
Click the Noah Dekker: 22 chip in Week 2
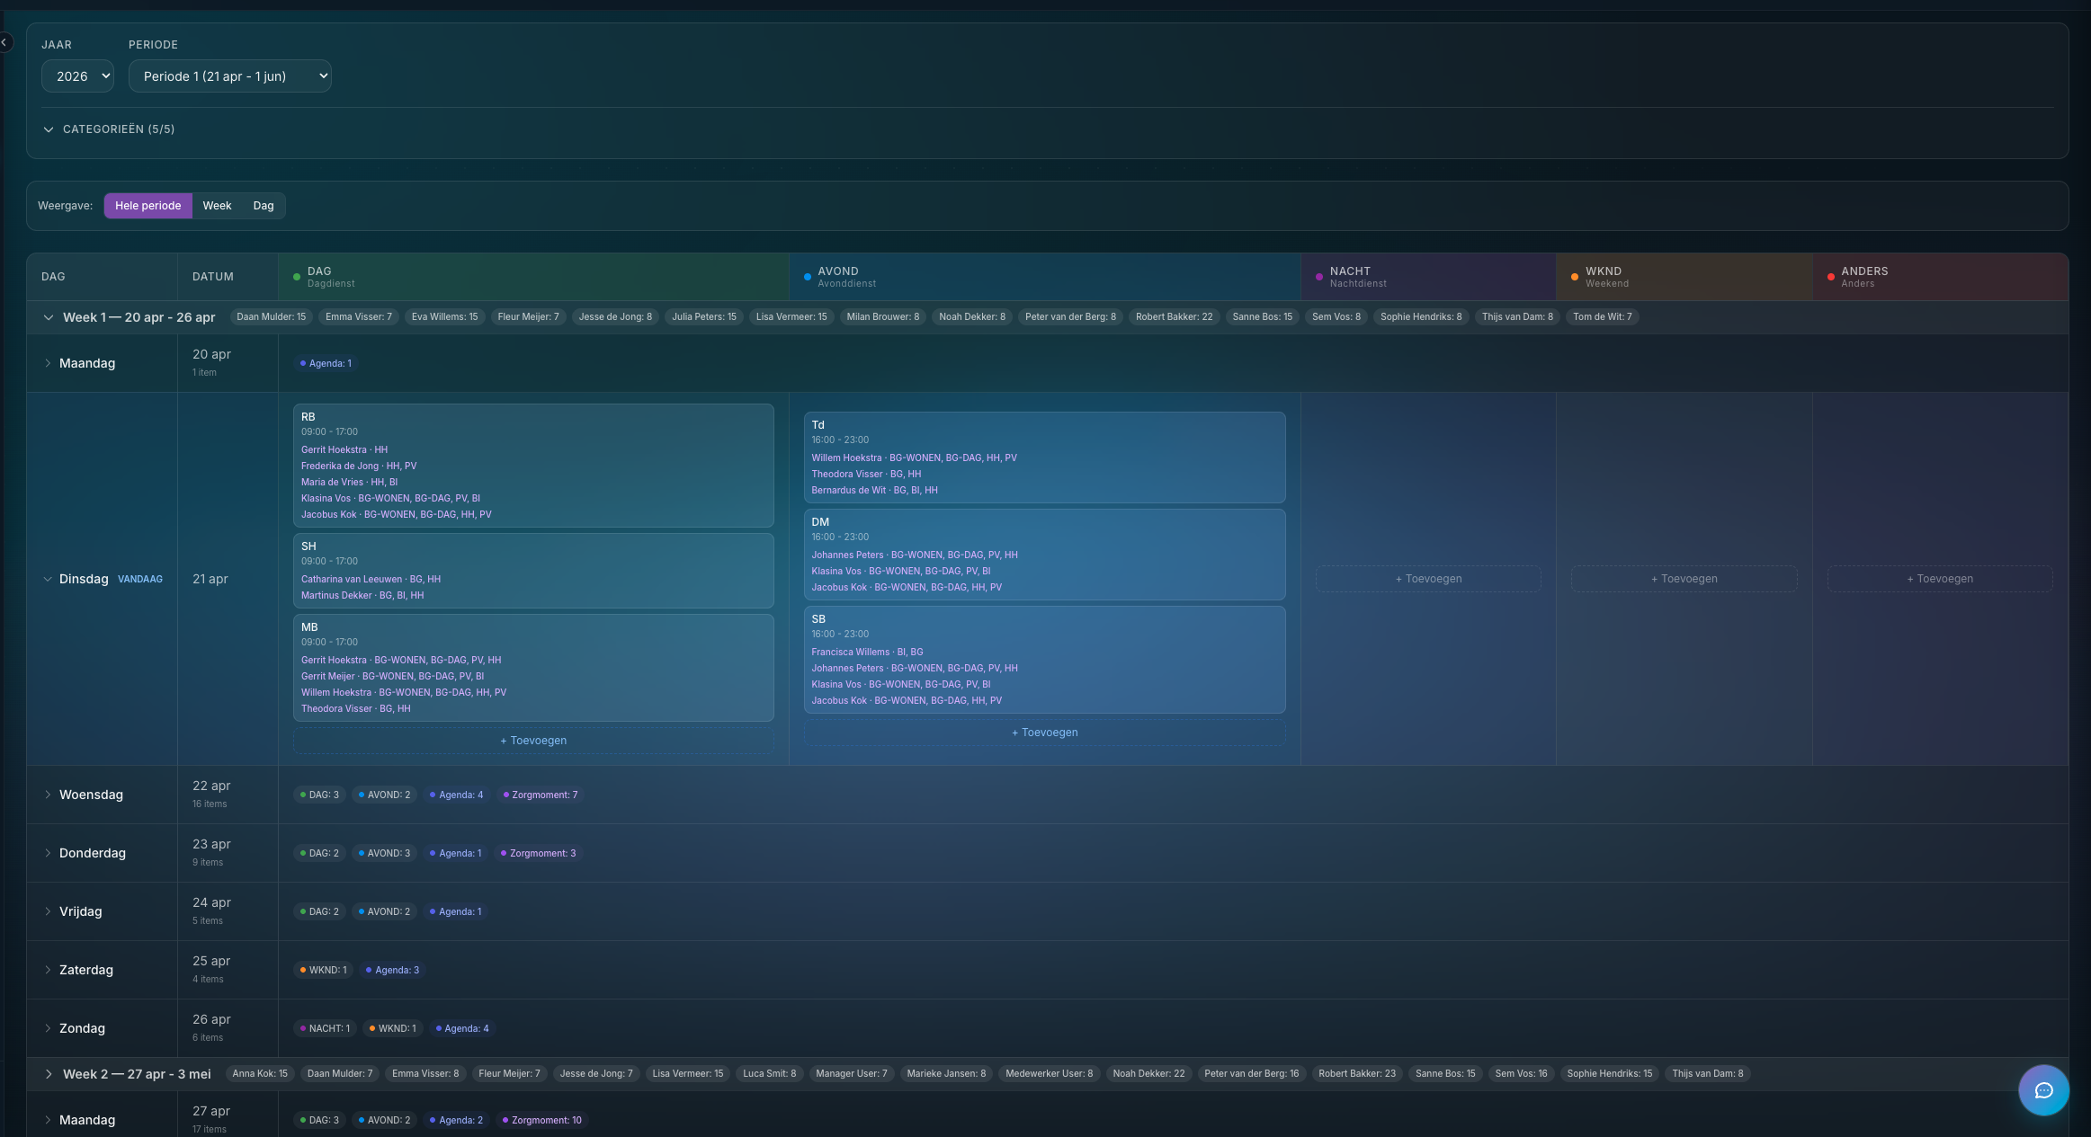(1148, 1073)
